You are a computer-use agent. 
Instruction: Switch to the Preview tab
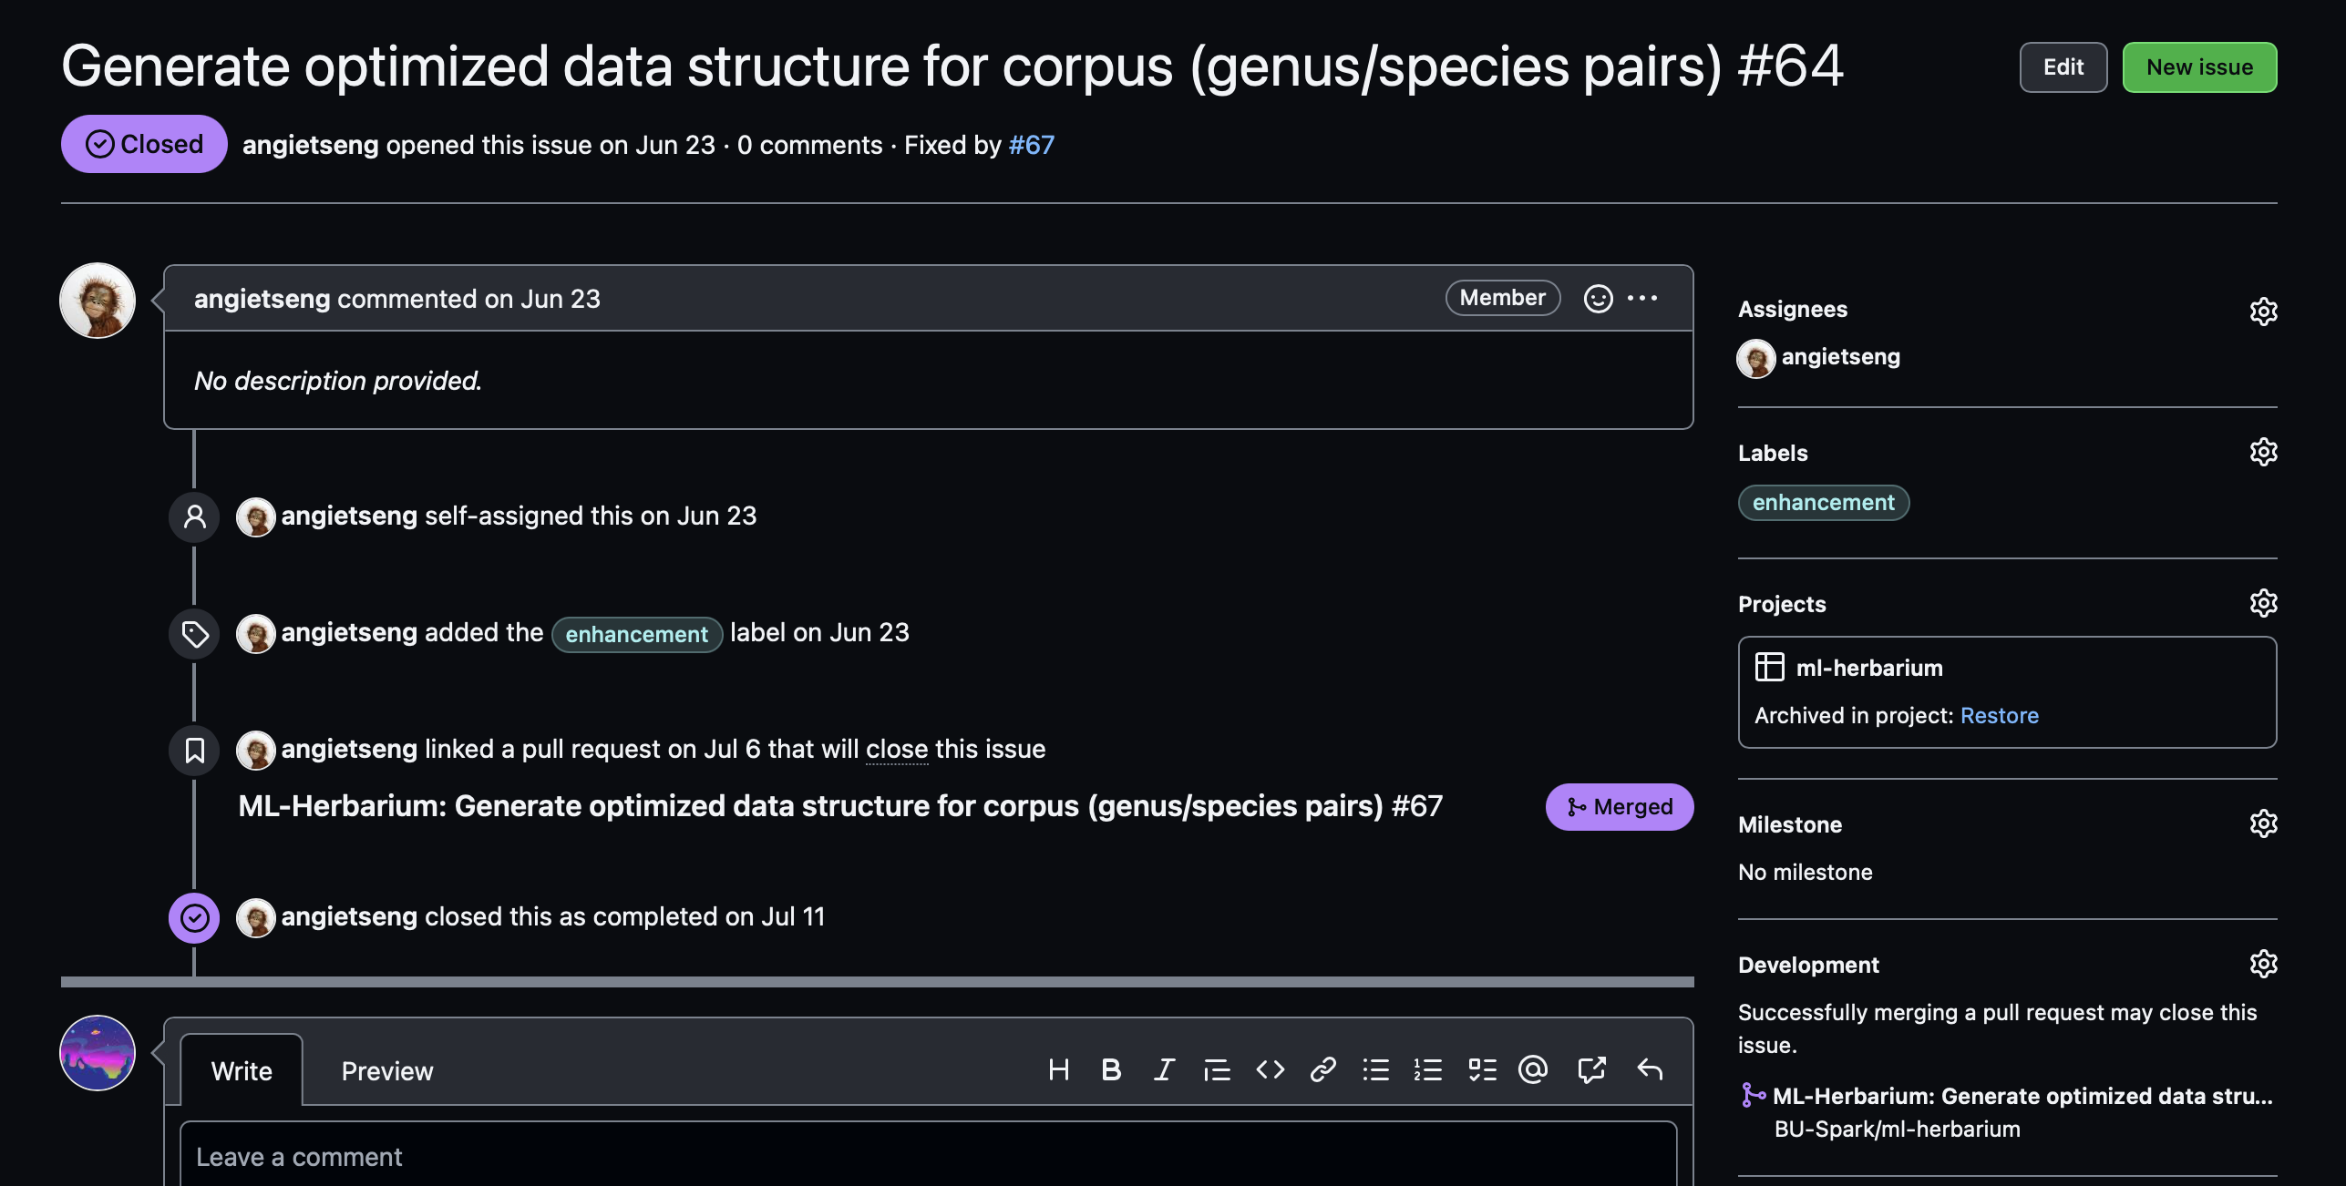click(386, 1071)
